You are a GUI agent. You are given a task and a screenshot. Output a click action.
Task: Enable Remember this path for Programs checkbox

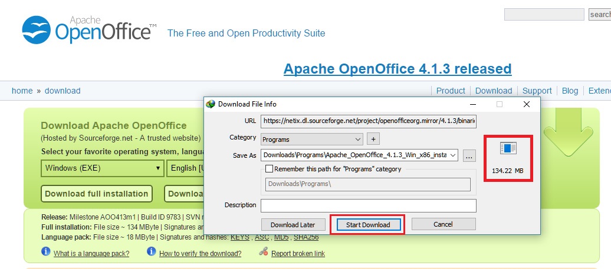[269, 169]
